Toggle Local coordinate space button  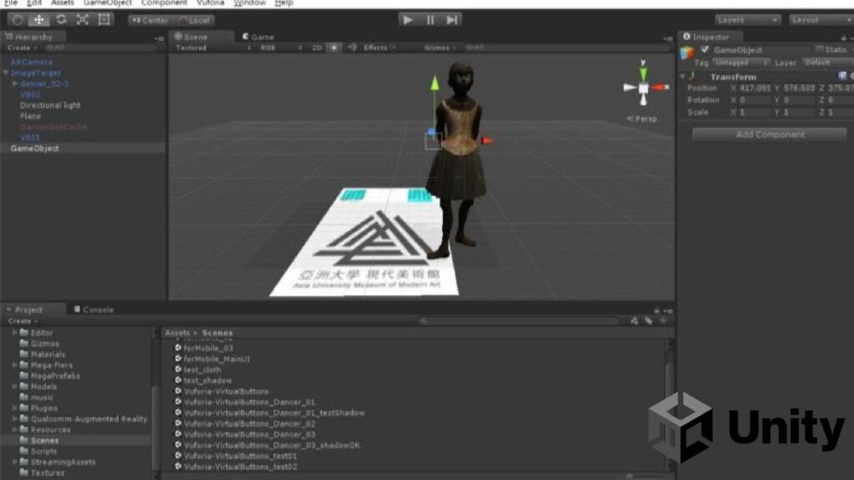coord(194,21)
